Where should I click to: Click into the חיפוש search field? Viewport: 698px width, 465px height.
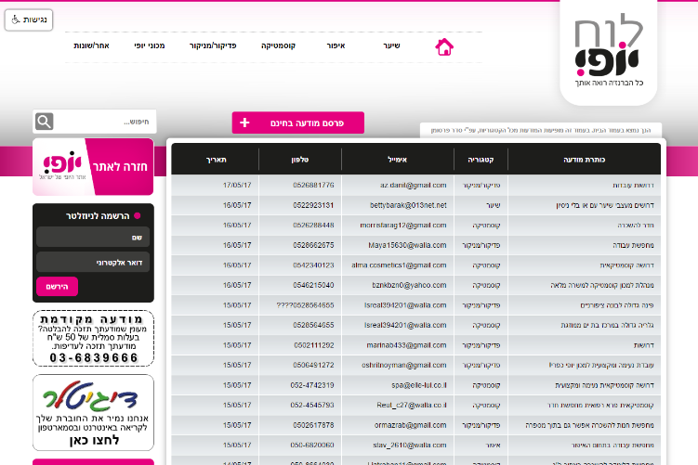(x=106, y=122)
